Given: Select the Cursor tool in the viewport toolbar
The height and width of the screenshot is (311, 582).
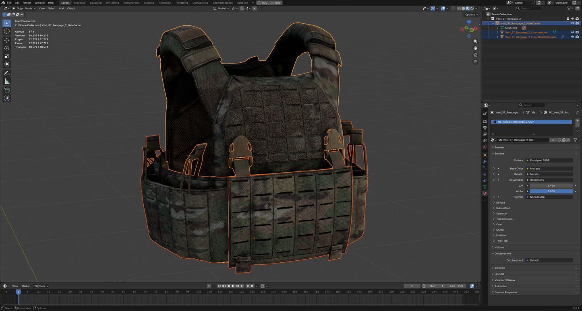Looking at the screenshot, I should [7, 31].
